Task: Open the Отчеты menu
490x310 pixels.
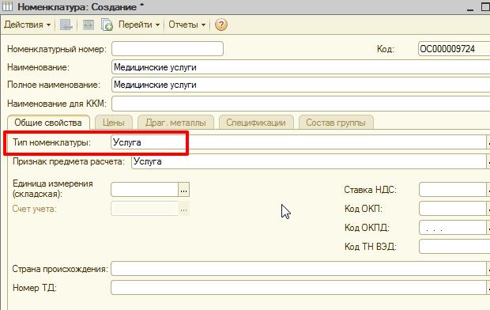Action: coord(187,25)
